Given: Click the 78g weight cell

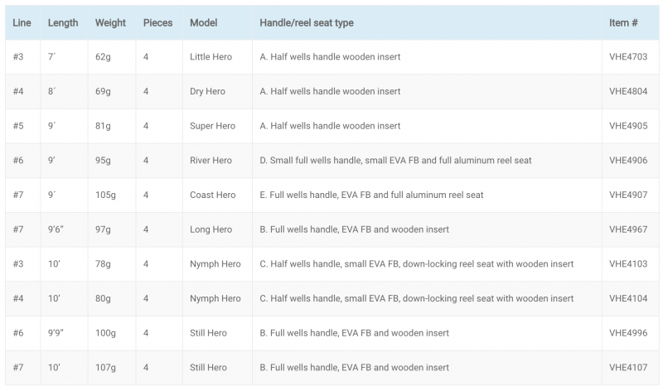Looking at the screenshot, I should tap(103, 264).
